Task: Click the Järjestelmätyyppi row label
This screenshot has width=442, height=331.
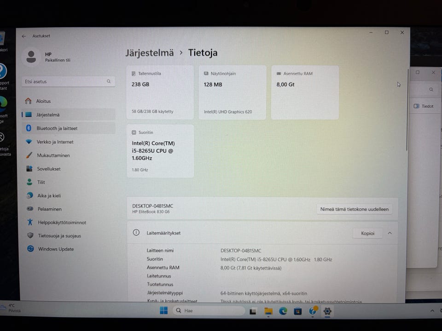Action: (165, 293)
